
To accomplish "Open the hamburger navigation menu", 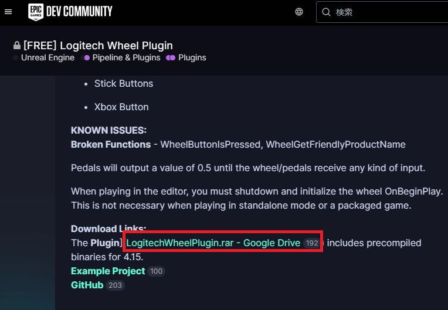I will point(8,12).
